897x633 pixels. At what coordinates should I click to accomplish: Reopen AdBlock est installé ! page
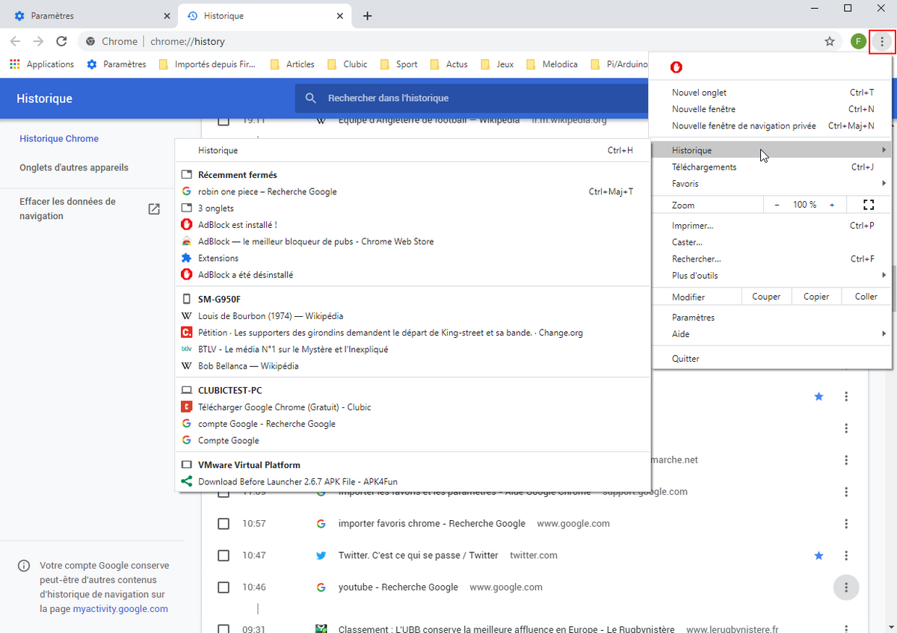413,224
